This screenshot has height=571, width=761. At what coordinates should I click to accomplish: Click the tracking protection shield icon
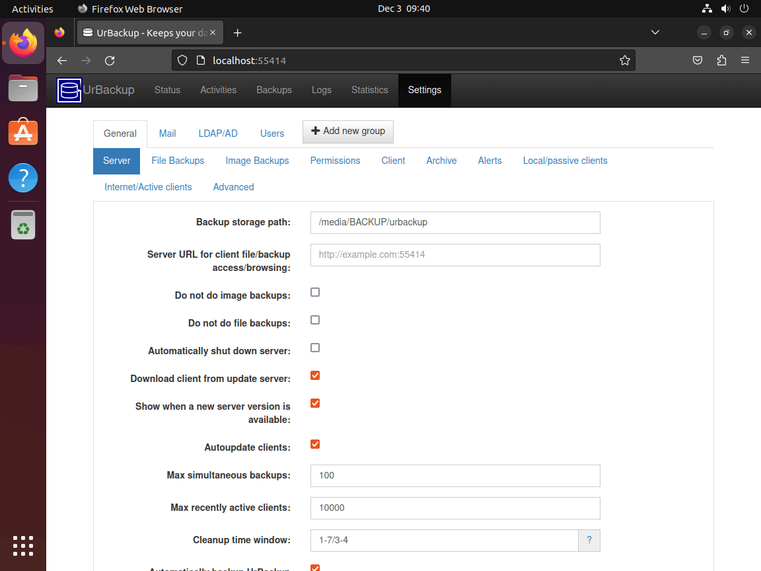[182, 60]
